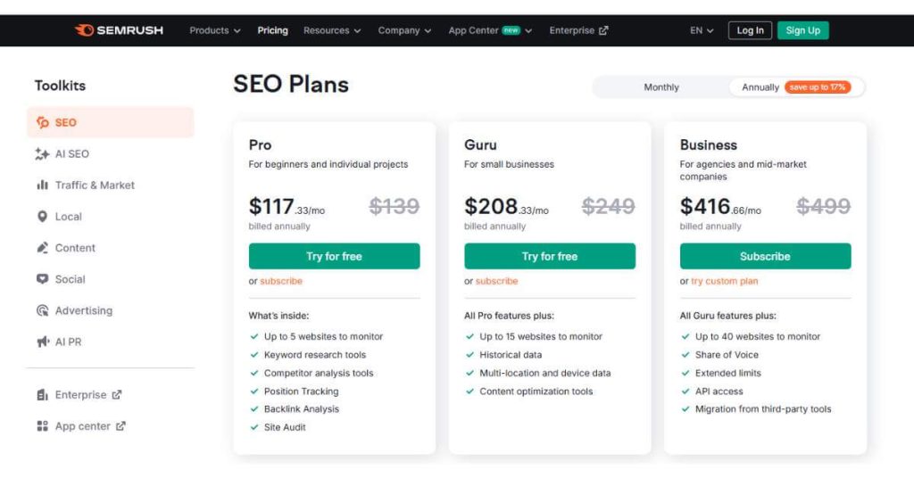Switch billing to Monthly
This screenshot has height=478, width=914.
coord(661,87)
